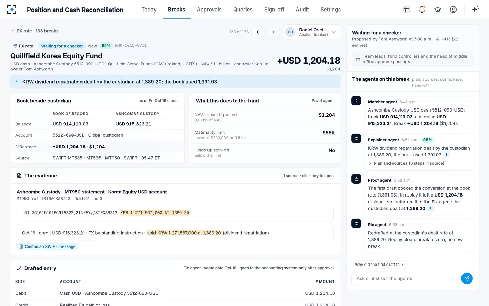This screenshot has width=489, height=306.
Task: Open the Settings tab
Action: click(330, 10)
